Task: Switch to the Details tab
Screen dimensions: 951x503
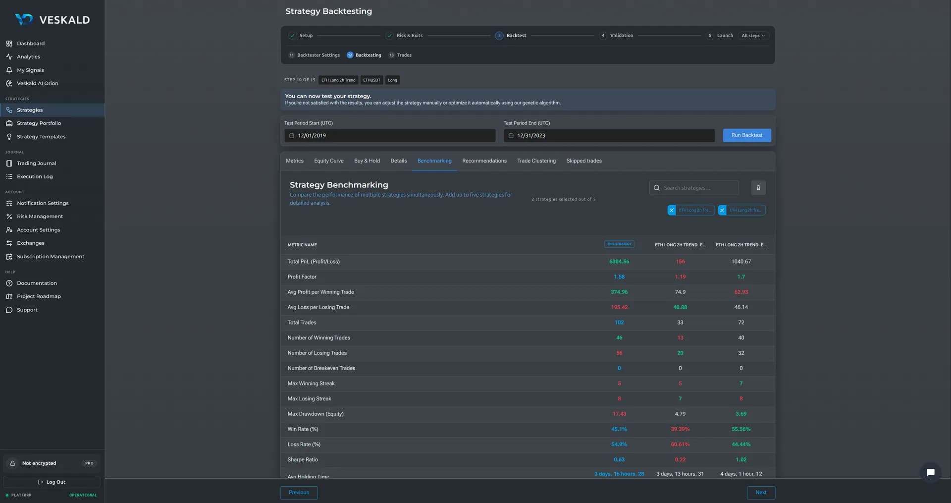Action: [399, 161]
